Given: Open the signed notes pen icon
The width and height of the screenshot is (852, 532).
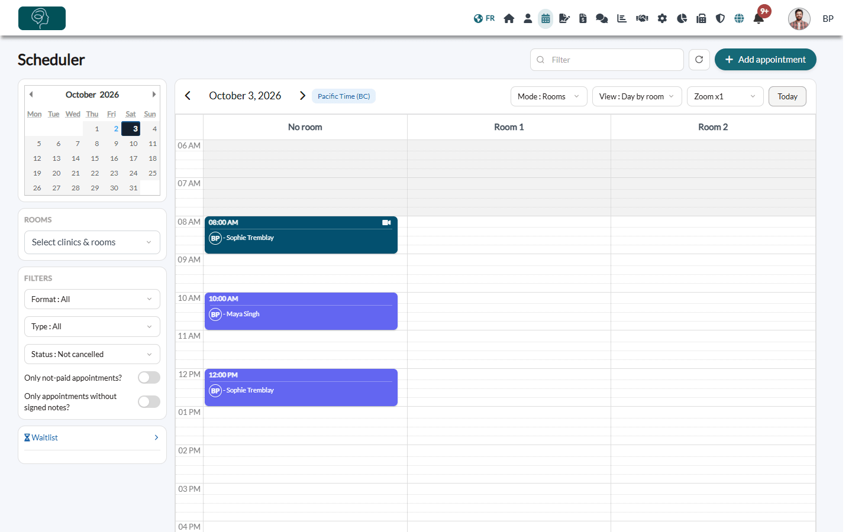Looking at the screenshot, I should click(564, 18).
